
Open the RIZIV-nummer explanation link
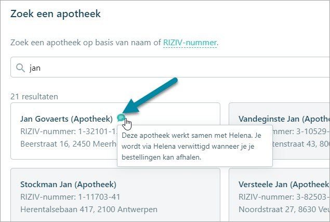(190, 43)
